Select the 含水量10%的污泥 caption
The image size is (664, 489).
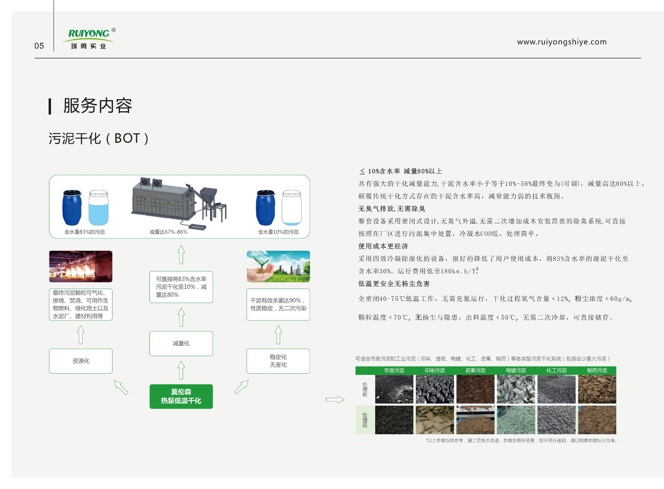coord(278,232)
